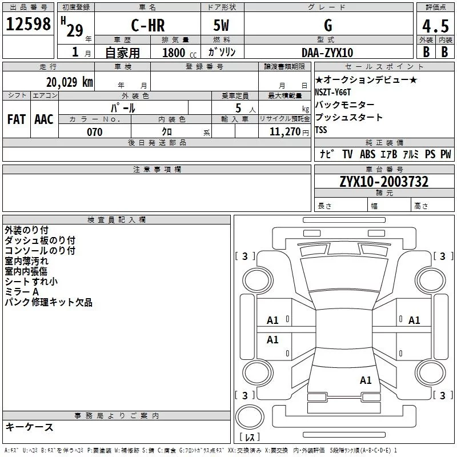Click the 後日発送部品 section header

coord(157,142)
